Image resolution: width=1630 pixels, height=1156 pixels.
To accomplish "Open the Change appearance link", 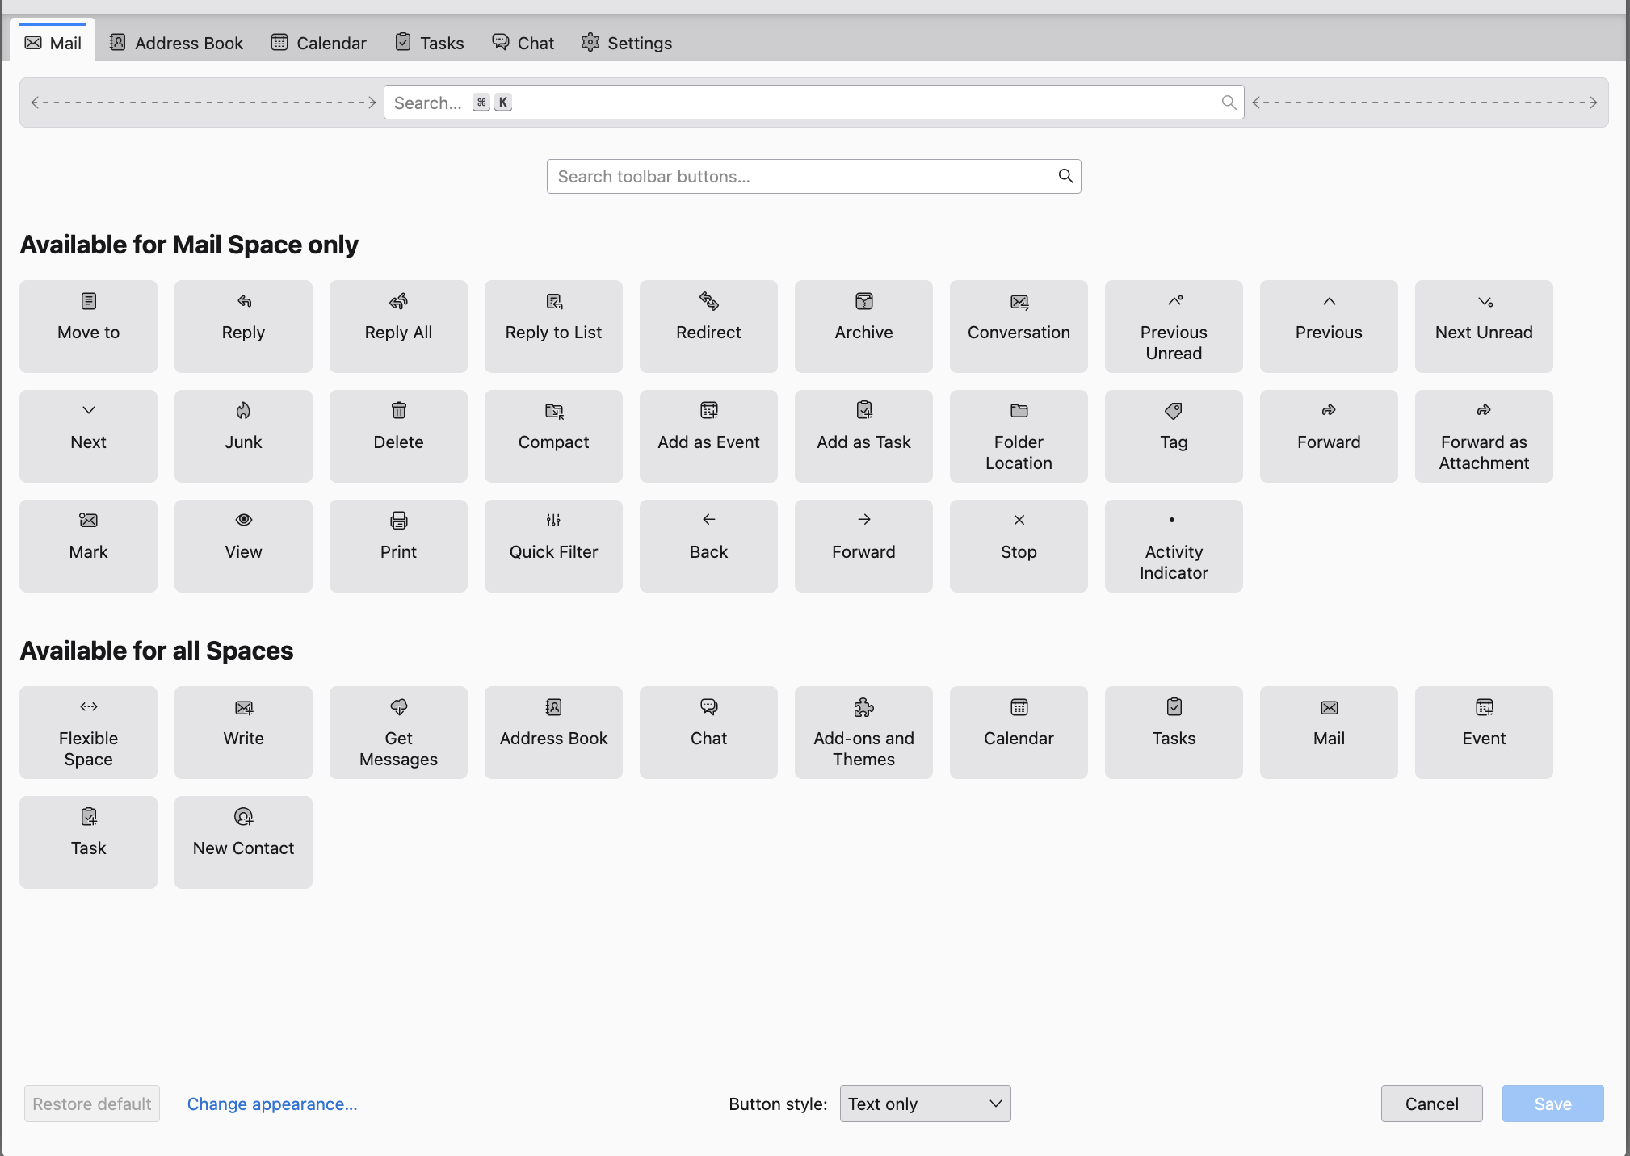I will pos(272,1104).
